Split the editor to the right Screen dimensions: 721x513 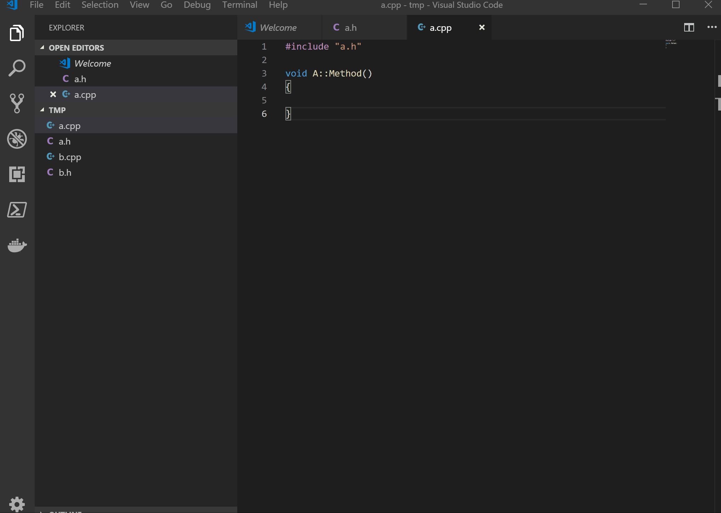point(689,27)
